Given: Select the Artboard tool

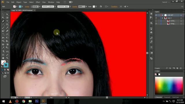Looking at the screenshot, I should (3, 55).
